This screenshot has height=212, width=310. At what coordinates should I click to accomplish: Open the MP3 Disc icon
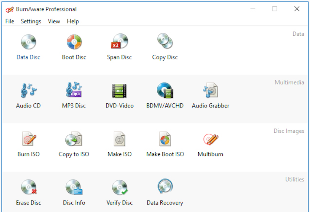tap(74, 90)
